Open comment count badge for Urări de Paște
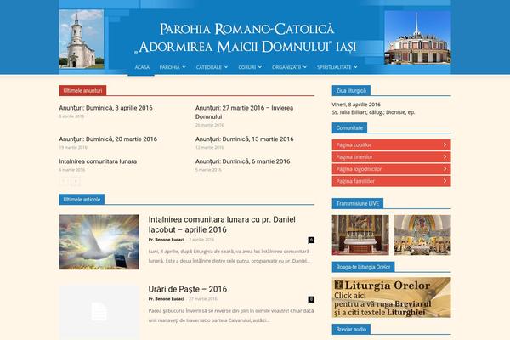Image resolution: width=510 pixels, height=340 pixels. pyautogui.click(x=311, y=299)
